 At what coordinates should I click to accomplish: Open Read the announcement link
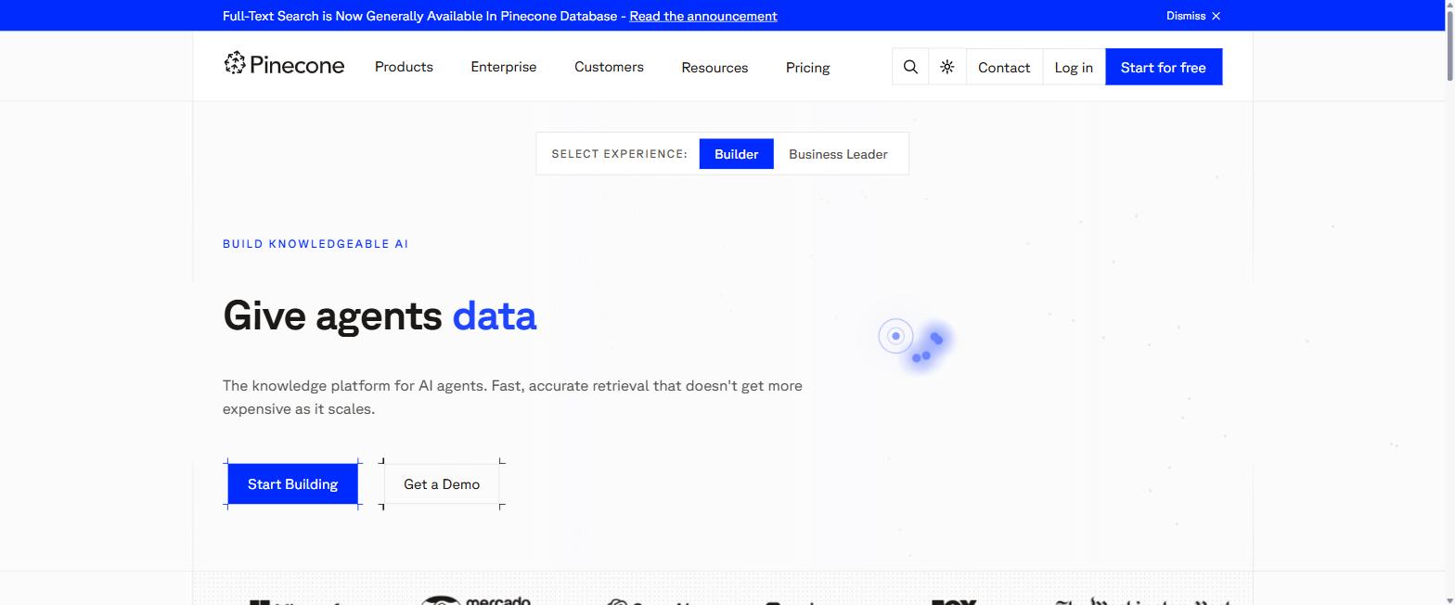click(703, 16)
